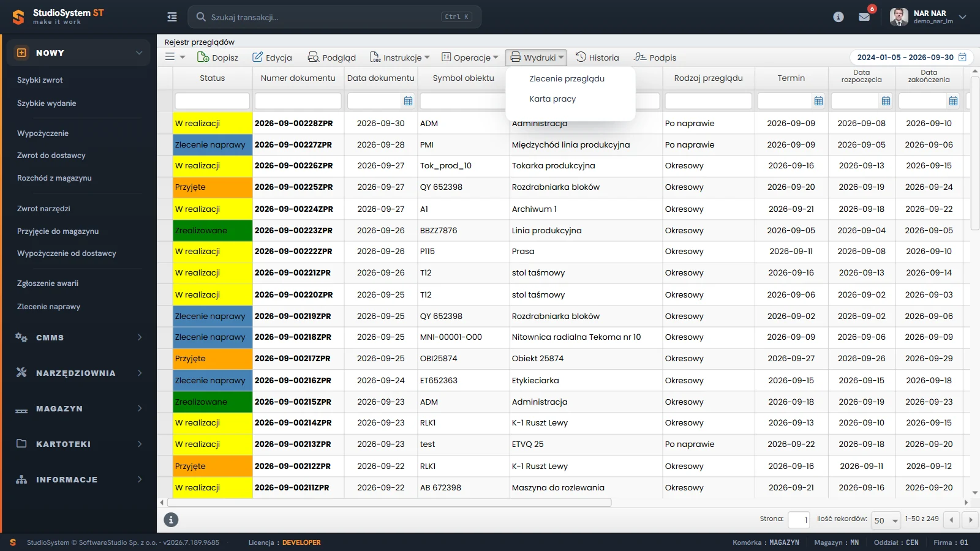The image size is (980, 551).
Task: Open Zlecenie naprawy in sidebar
Action: point(49,307)
